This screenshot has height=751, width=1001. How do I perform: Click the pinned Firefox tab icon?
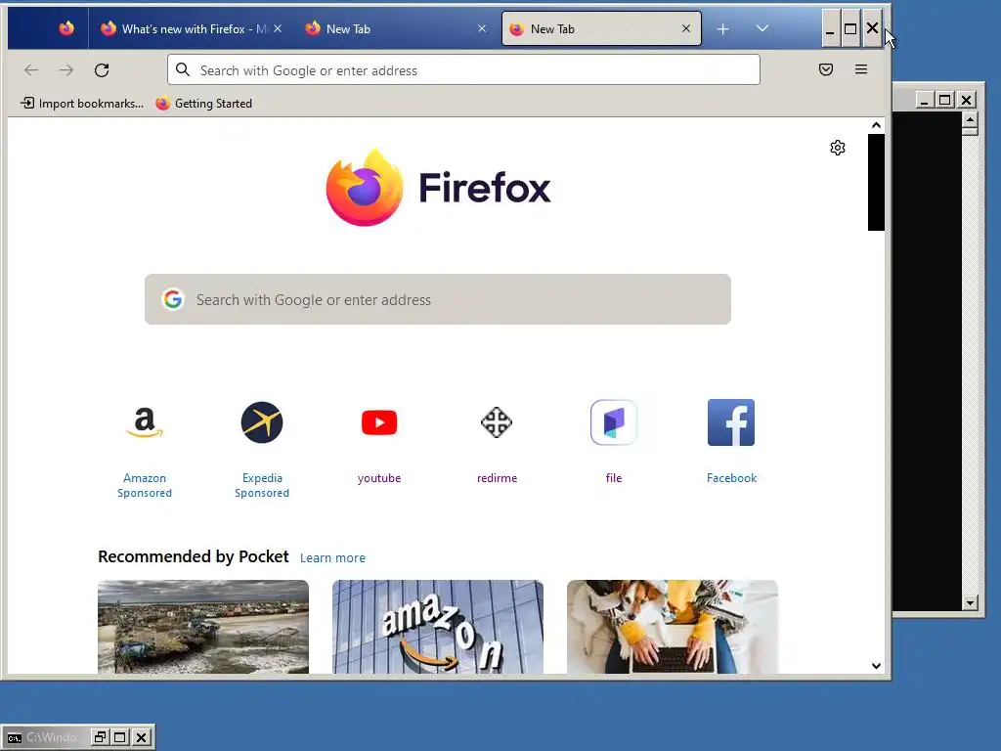pos(65,28)
